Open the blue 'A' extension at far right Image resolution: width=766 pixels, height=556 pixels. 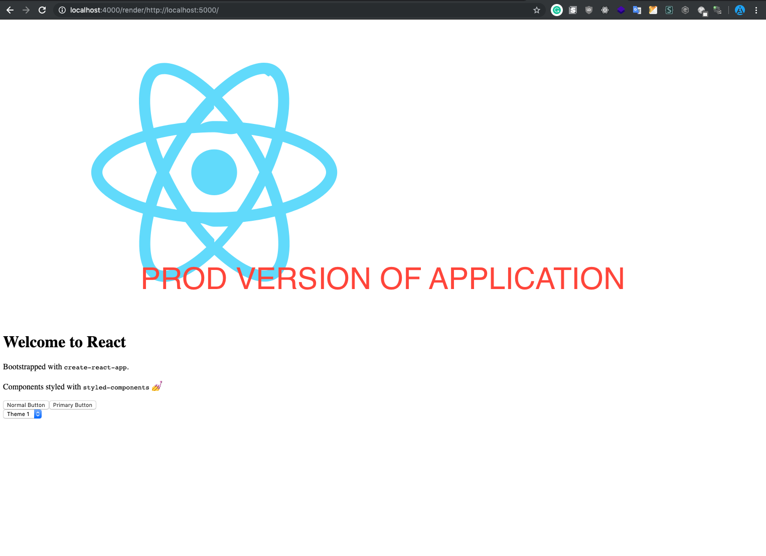[739, 10]
